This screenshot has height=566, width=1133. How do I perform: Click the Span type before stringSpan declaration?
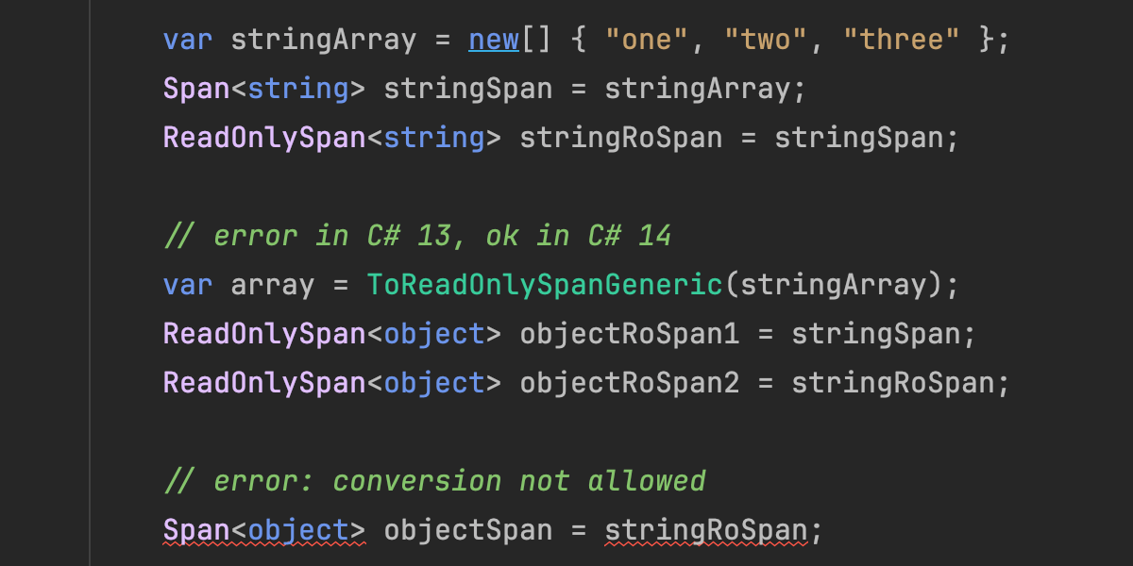[x=196, y=90]
